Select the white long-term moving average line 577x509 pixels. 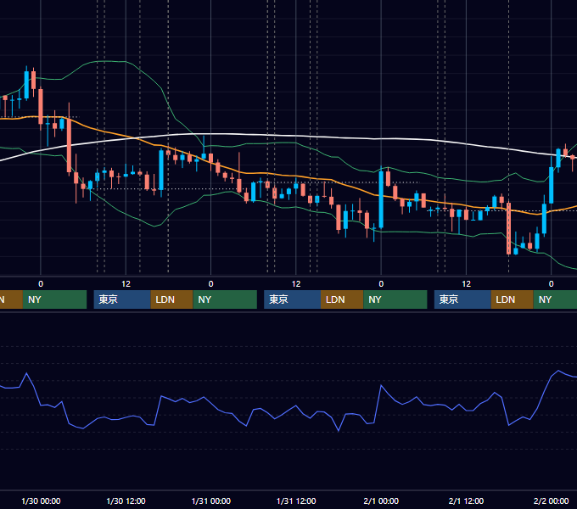(294, 136)
